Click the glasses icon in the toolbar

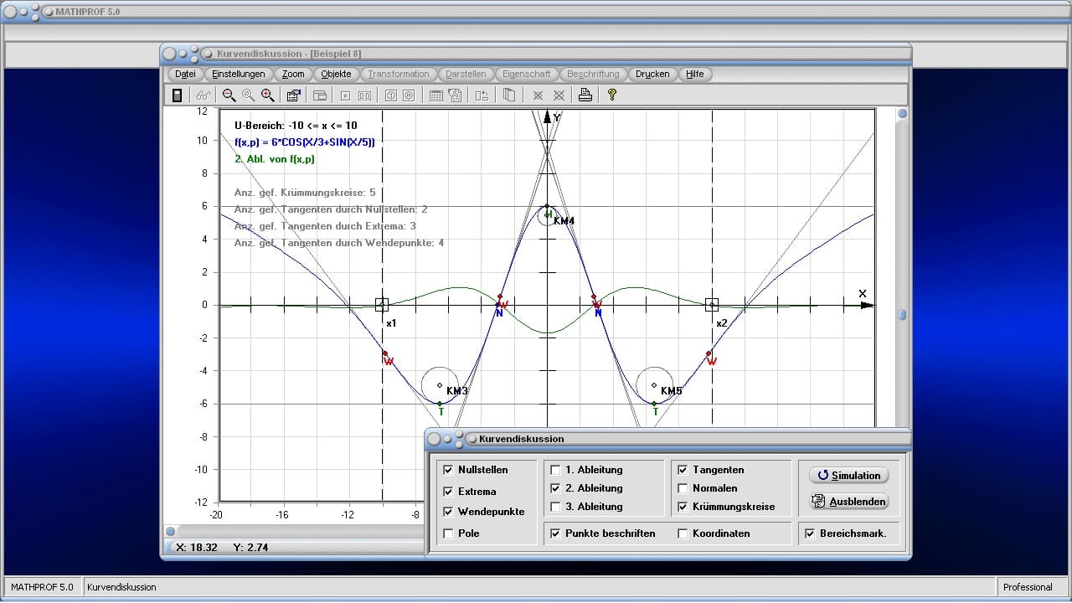204,95
